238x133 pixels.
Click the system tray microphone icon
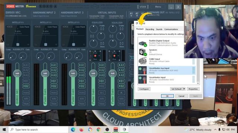tap(219, 130)
